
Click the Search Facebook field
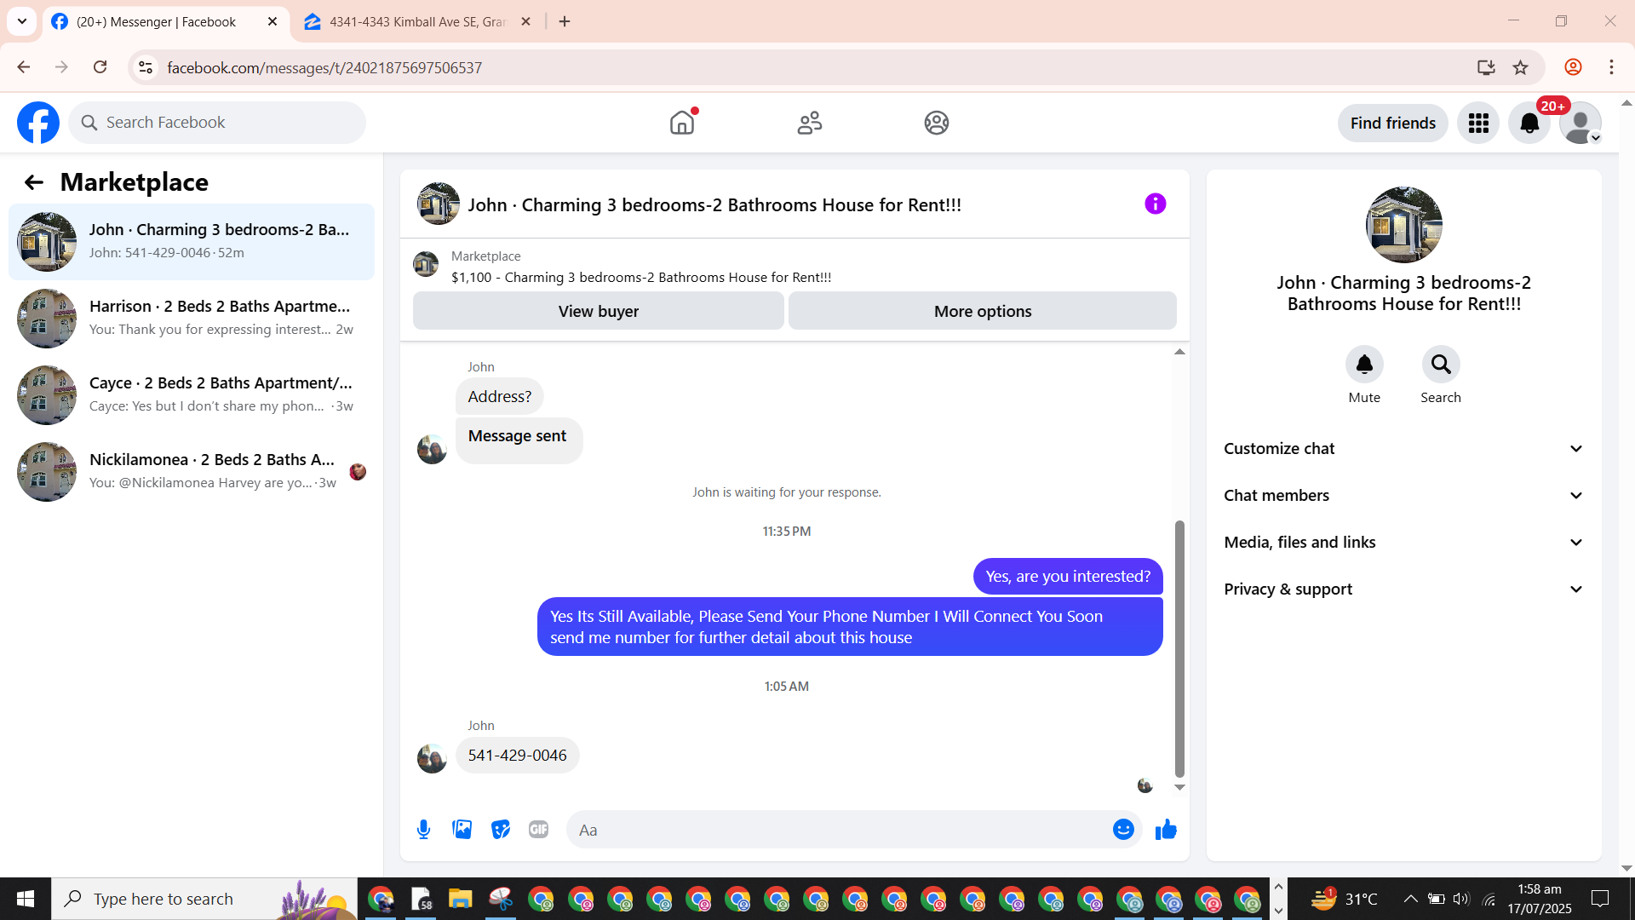tap(217, 123)
